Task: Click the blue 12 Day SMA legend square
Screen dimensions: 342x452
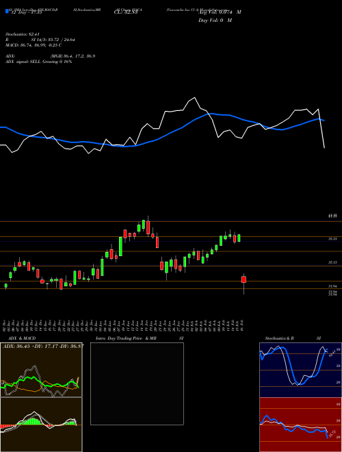Action: coord(7,12)
